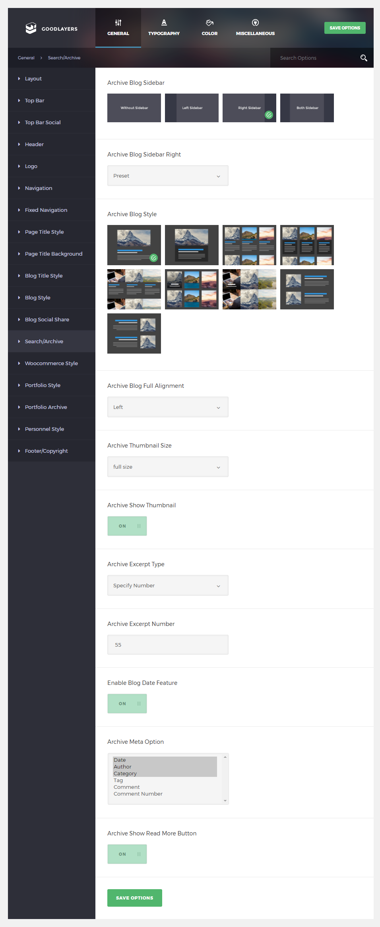
Task: Click the search magnifier icon
Action: [364, 58]
